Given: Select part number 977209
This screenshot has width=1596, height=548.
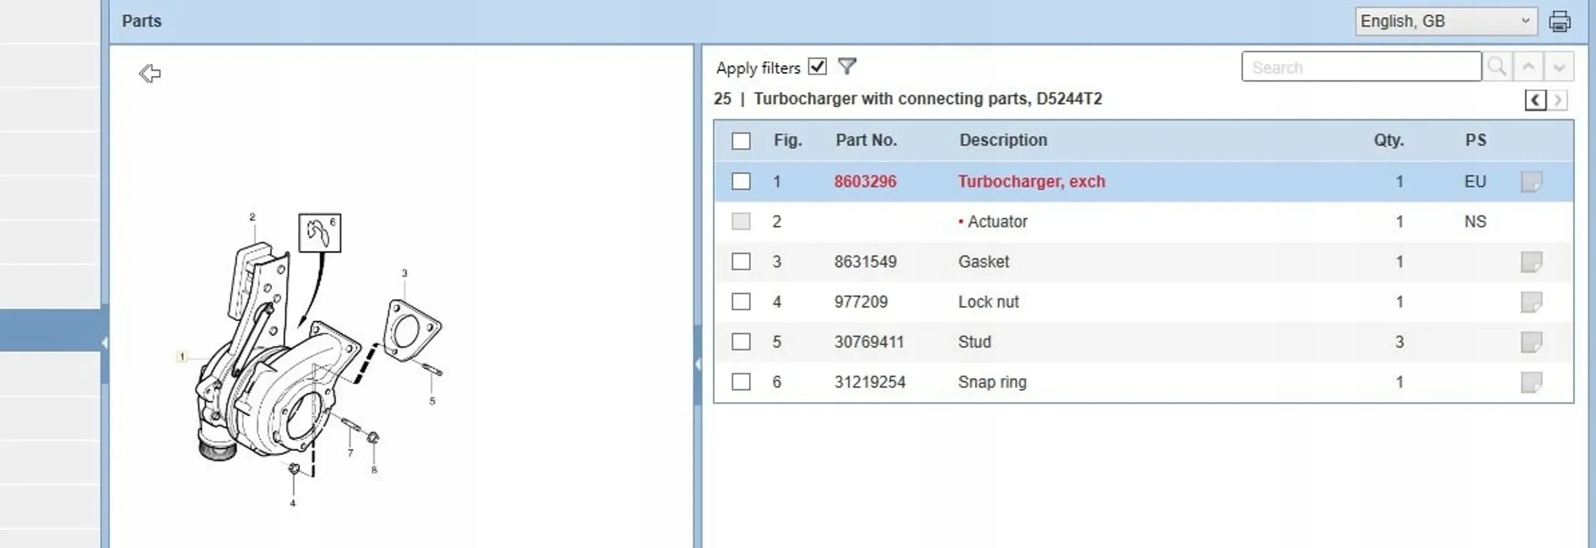Looking at the screenshot, I should 861,302.
